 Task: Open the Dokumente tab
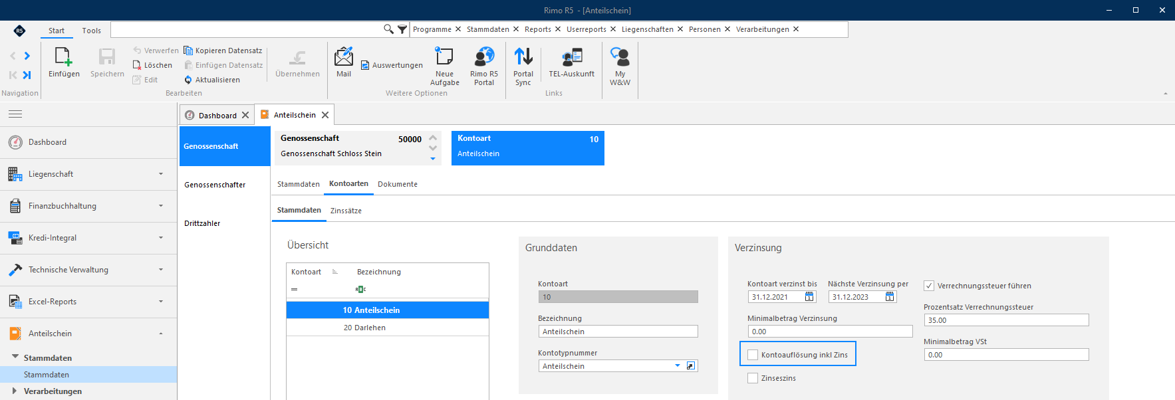[x=398, y=184]
